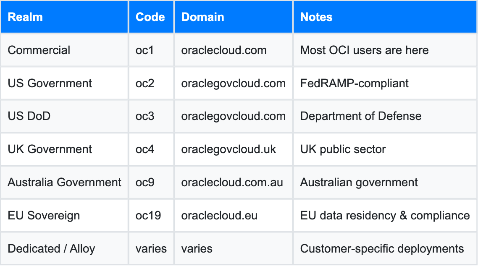Click oraclegovcloud.com in the oc3 row
This screenshot has width=478, height=266.
(x=233, y=116)
